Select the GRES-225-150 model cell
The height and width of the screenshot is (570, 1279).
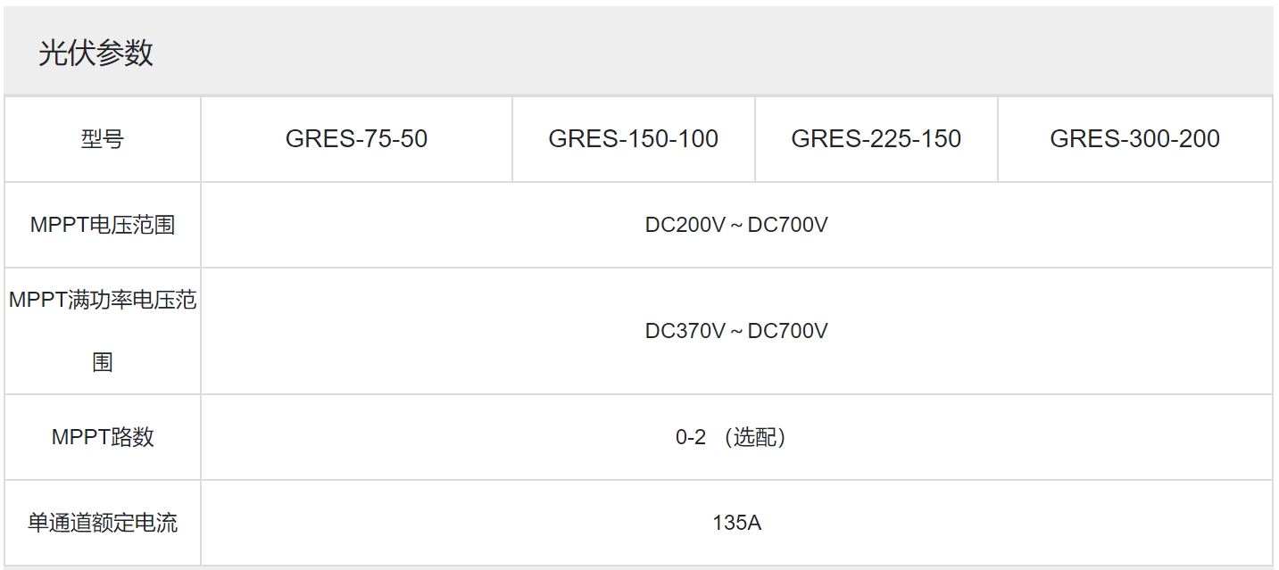pos(876,139)
